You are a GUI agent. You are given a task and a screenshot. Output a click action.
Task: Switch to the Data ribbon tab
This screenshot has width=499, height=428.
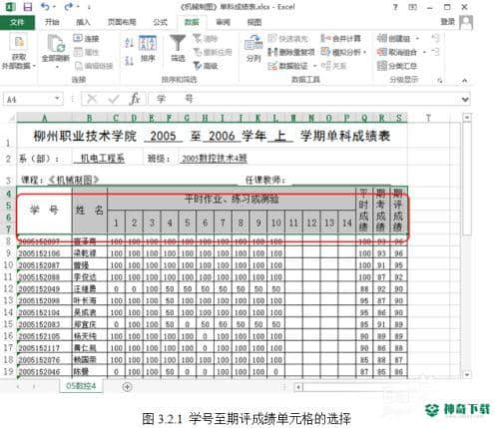coord(192,22)
